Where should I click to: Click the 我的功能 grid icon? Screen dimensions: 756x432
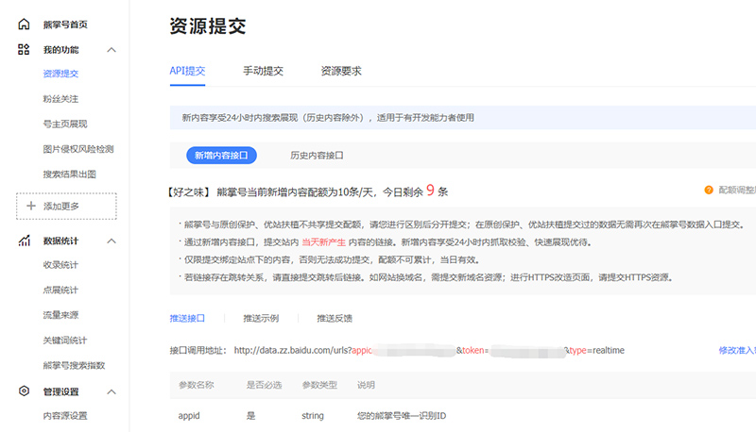point(24,49)
